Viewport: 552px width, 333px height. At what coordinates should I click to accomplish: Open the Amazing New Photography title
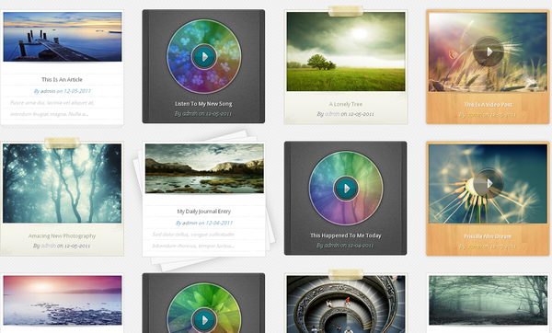(62, 235)
